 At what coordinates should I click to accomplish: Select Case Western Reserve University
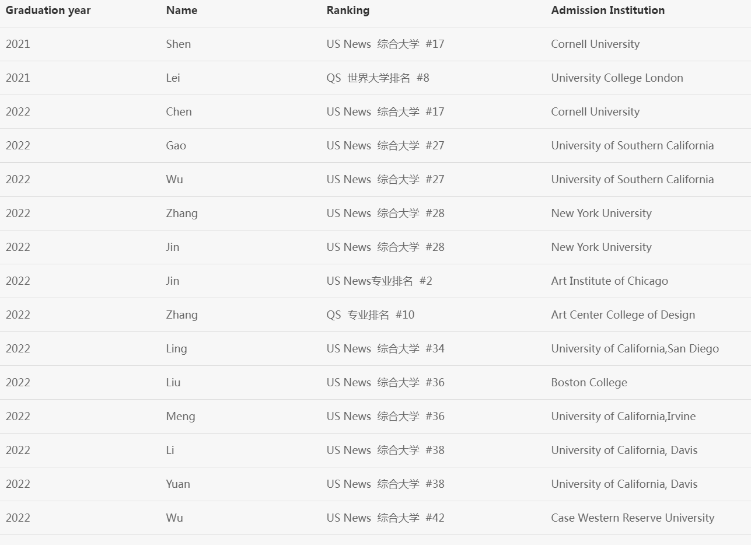(633, 518)
